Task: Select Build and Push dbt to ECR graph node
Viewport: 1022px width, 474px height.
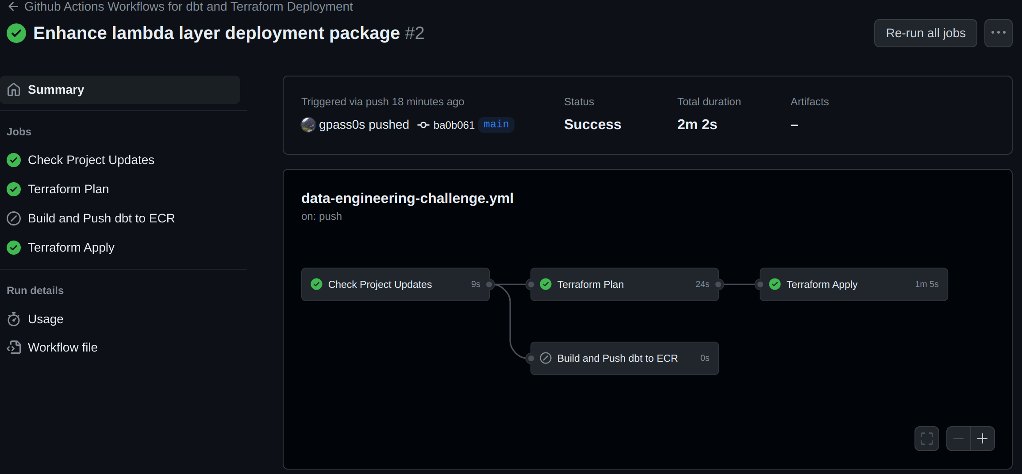Action: 625,358
